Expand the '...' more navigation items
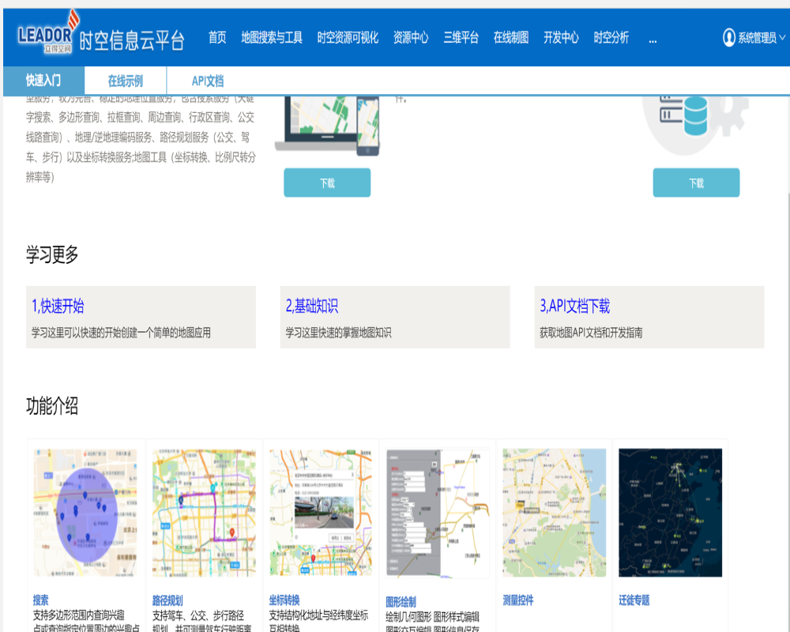 click(x=652, y=38)
